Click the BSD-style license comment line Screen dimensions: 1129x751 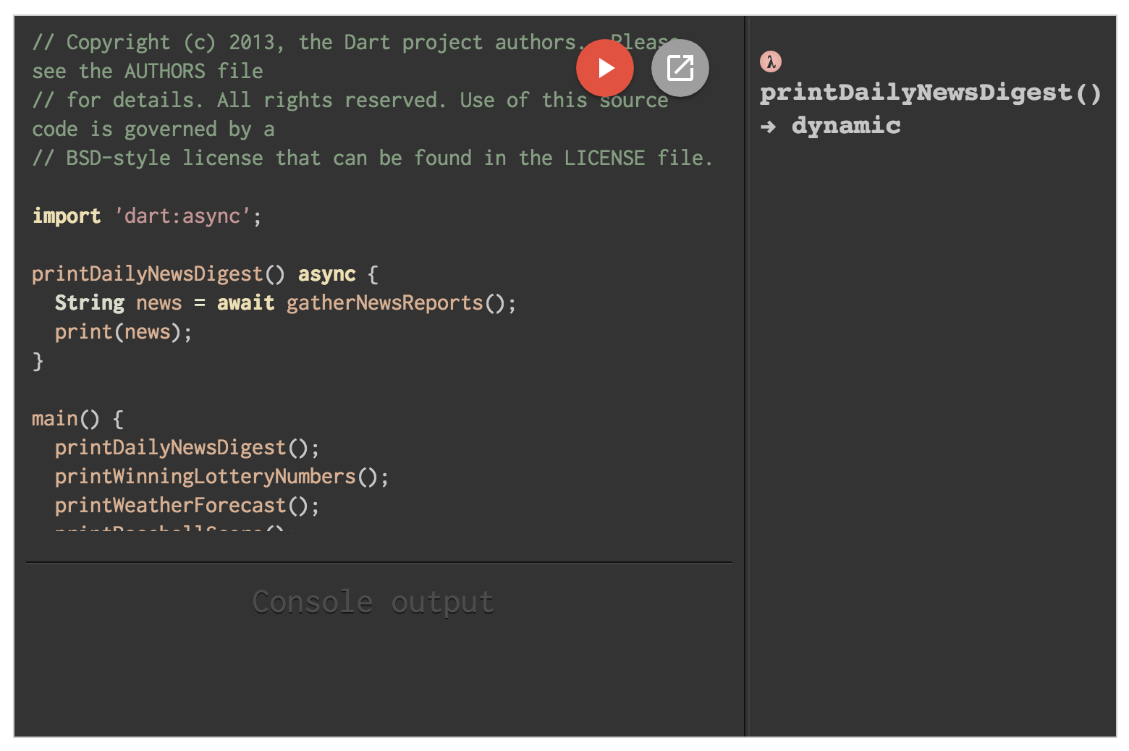pos(372,158)
